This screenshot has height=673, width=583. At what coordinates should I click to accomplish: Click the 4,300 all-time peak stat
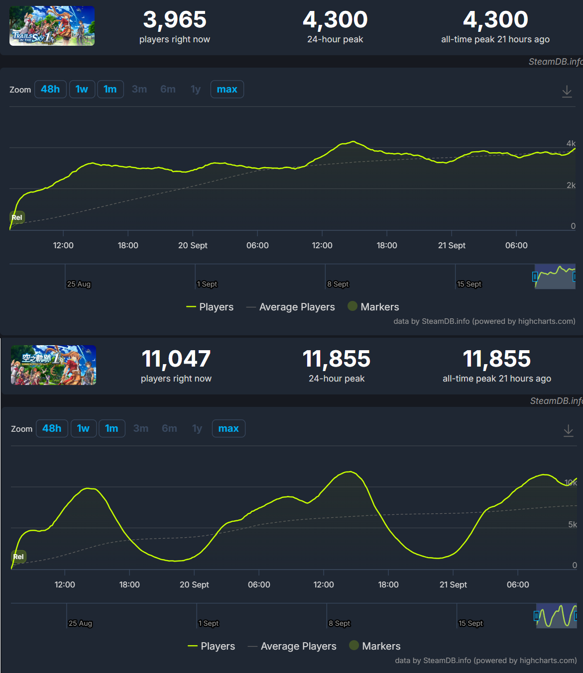[495, 27]
